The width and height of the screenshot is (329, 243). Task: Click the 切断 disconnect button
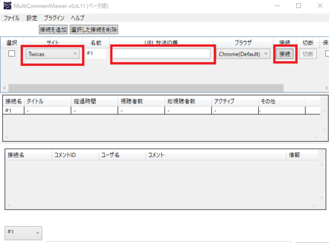coord(308,54)
